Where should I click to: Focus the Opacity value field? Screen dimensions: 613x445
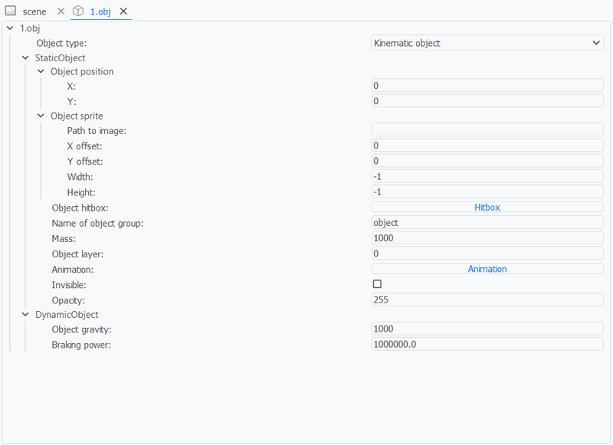487,299
